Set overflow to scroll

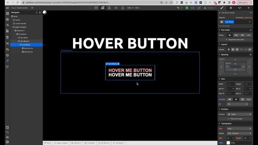point(242,99)
